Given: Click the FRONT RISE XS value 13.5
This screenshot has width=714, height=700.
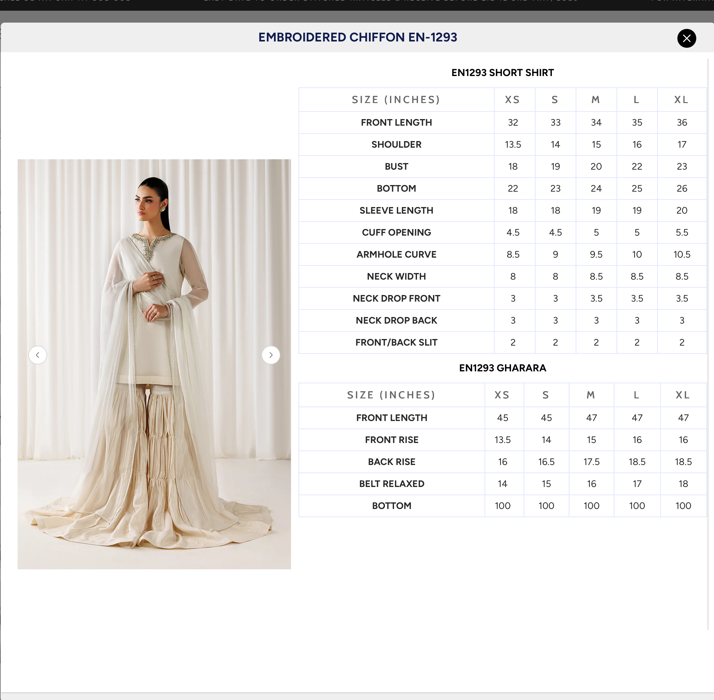Looking at the screenshot, I should [x=503, y=440].
